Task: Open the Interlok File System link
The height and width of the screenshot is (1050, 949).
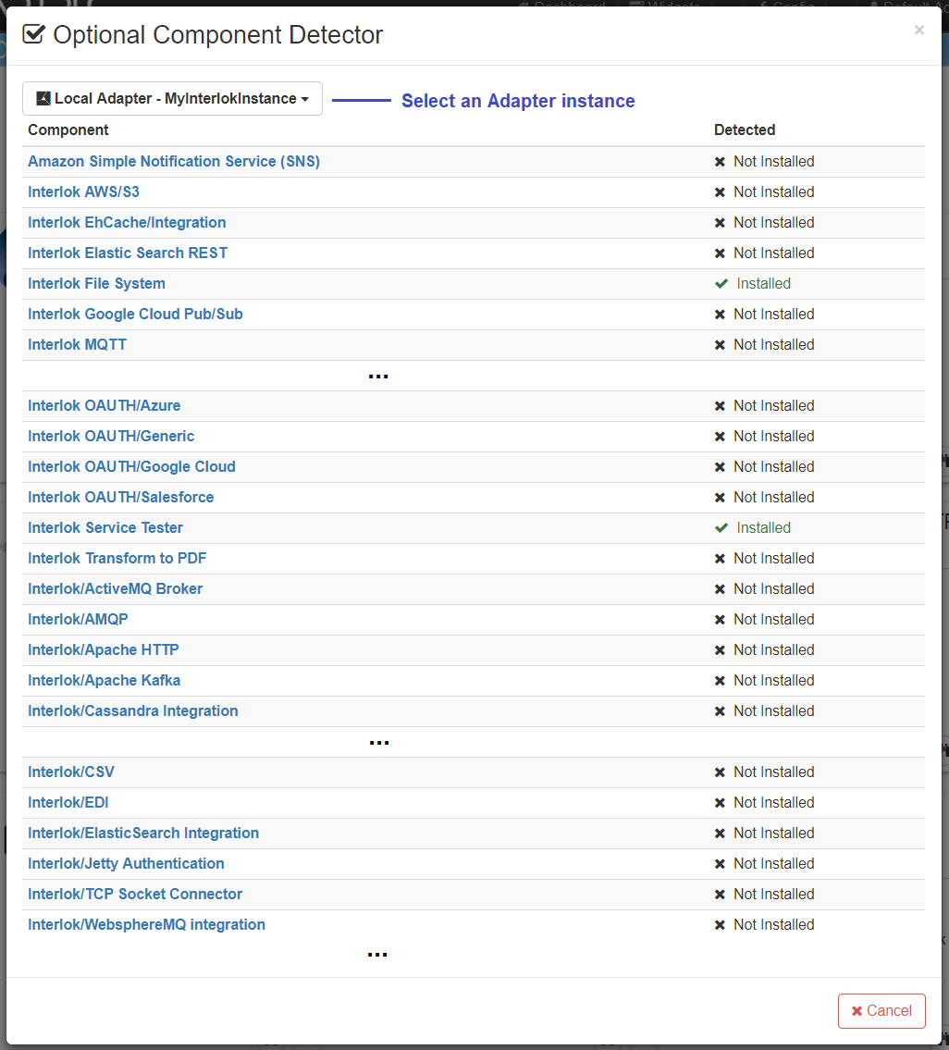Action: [96, 284]
